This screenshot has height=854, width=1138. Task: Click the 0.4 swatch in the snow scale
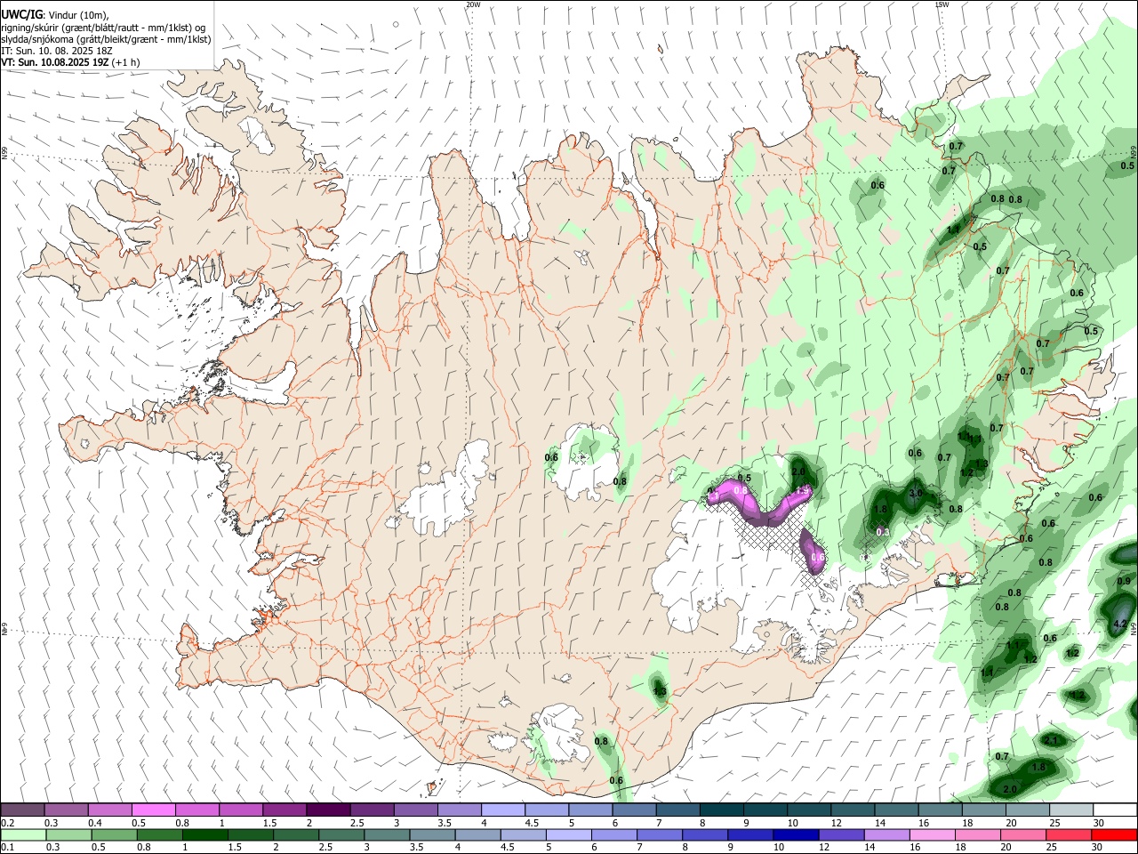tap(109, 810)
